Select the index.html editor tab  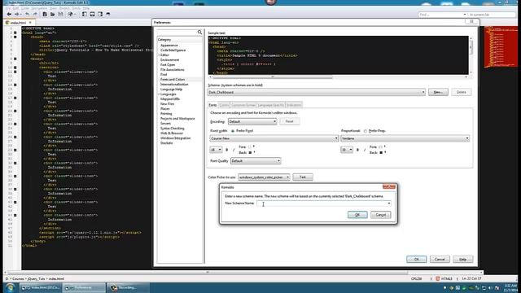coord(18,23)
